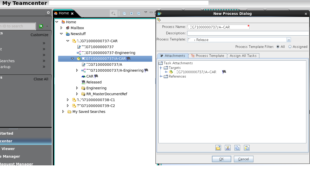Click Customize in the left panel
Screen dimensions: 310x171
tap(39, 35)
